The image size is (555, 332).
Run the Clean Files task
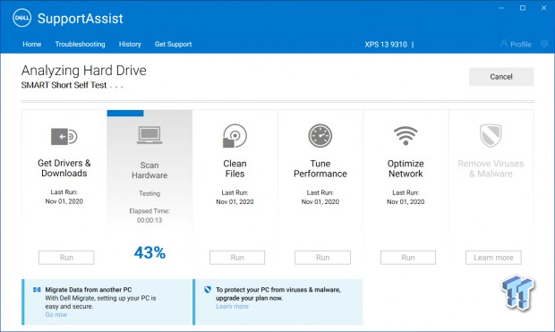(237, 258)
